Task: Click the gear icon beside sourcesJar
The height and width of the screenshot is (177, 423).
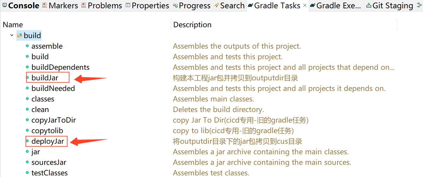Action: 27,162
